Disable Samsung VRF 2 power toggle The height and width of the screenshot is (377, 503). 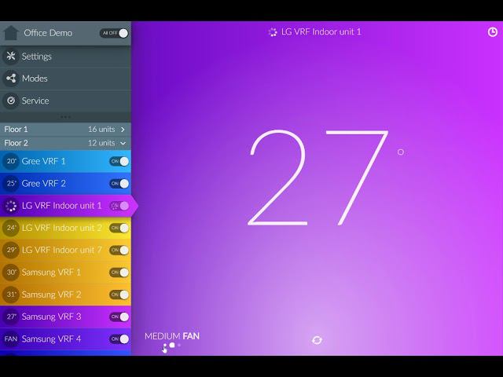[119, 295]
